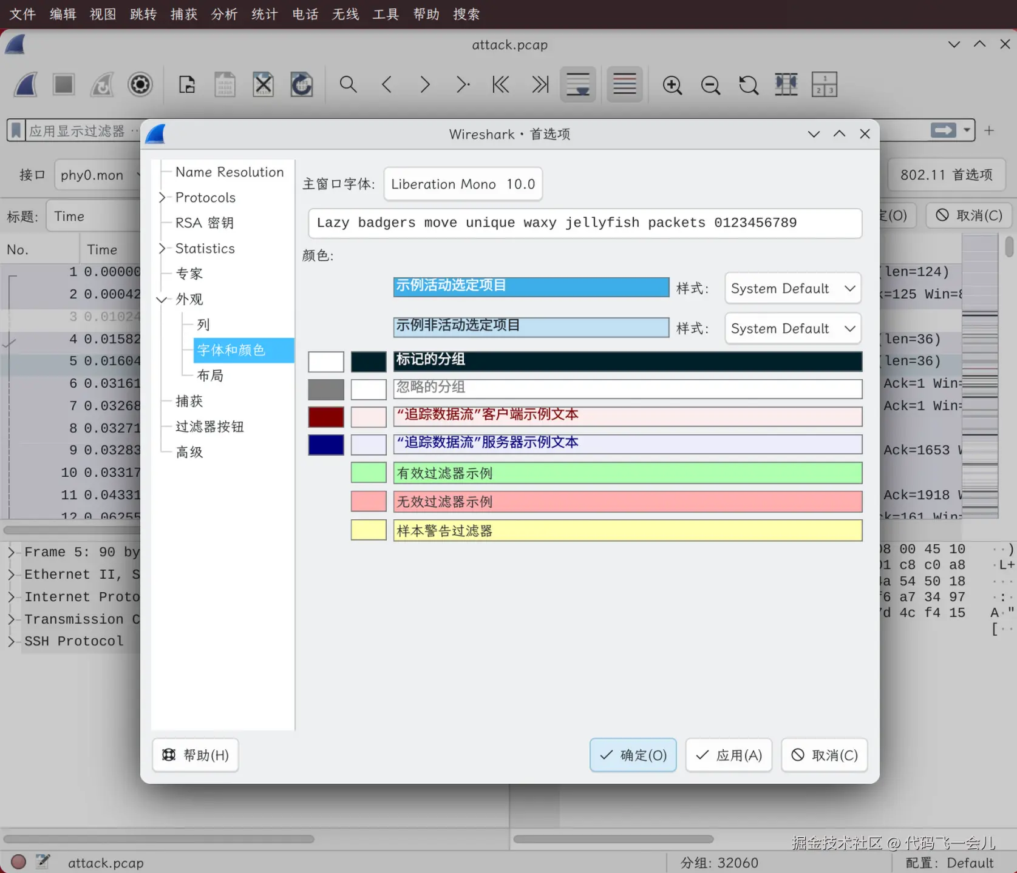
Task: Select 过滤器按钮 in preferences tree
Action: (210, 427)
